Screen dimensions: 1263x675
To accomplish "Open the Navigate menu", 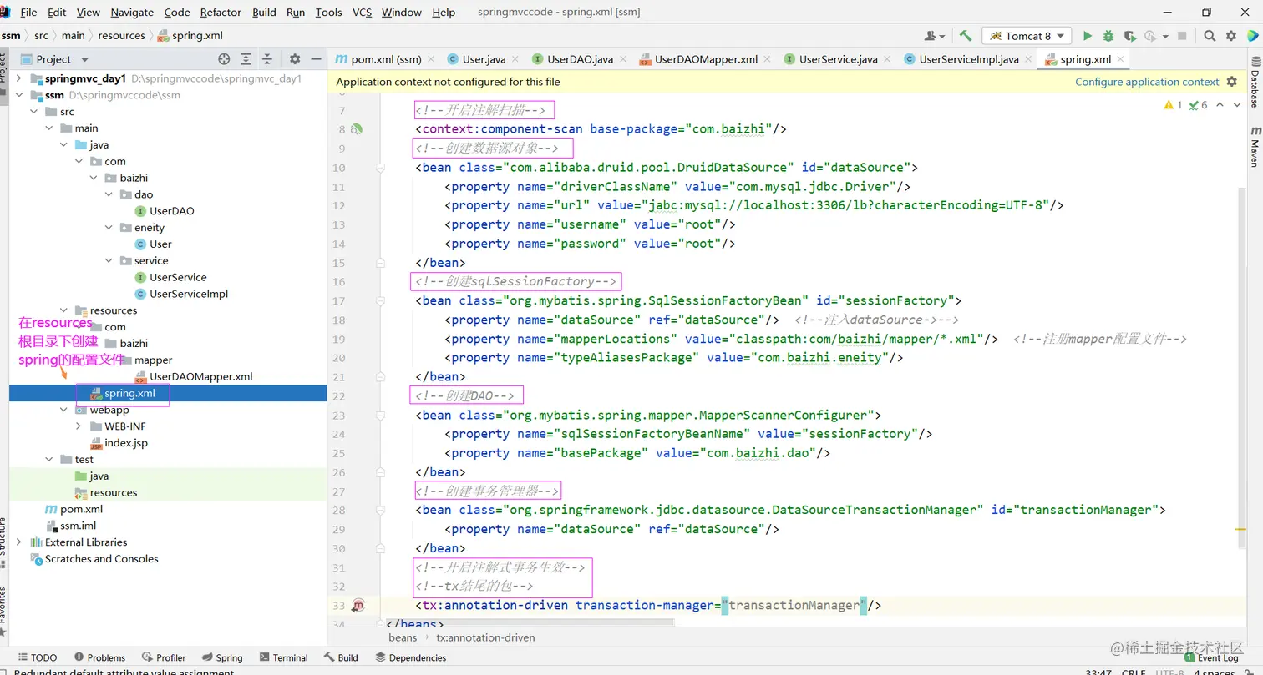I will [132, 12].
